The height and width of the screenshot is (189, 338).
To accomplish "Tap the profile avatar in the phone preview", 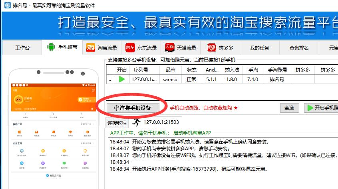I will point(18,99).
